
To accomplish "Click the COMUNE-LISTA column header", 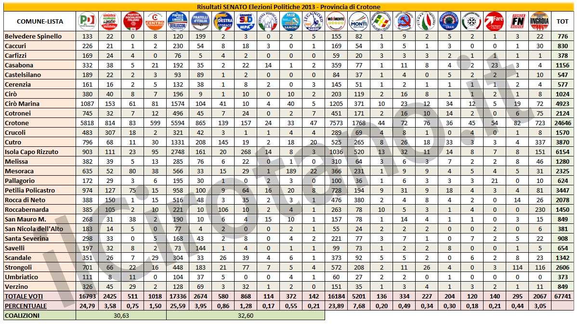I will tap(39, 22).
